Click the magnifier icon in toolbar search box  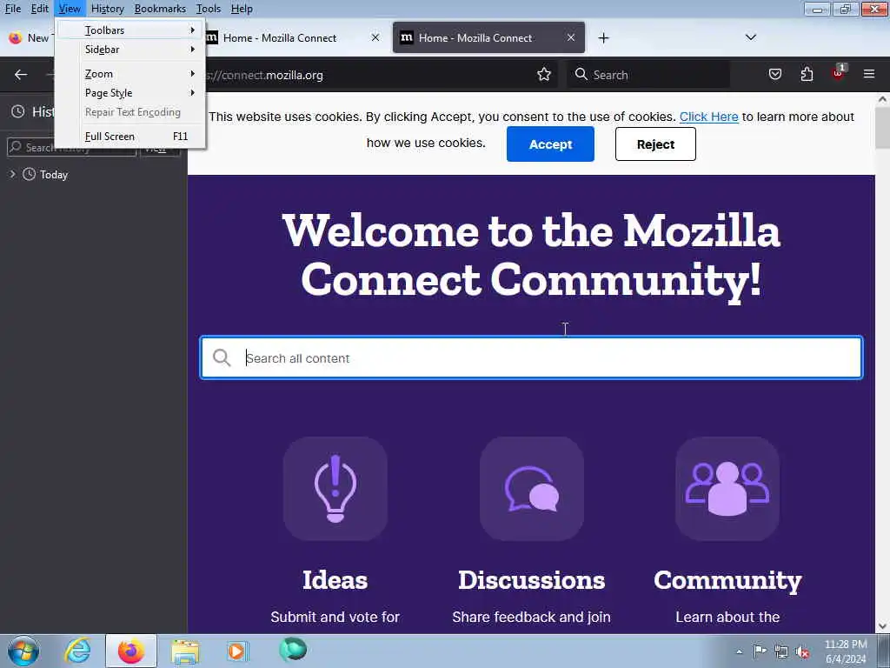(x=581, y=75)
